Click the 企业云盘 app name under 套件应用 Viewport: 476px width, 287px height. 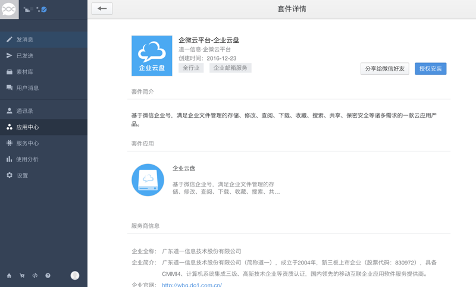pos(184,168)
